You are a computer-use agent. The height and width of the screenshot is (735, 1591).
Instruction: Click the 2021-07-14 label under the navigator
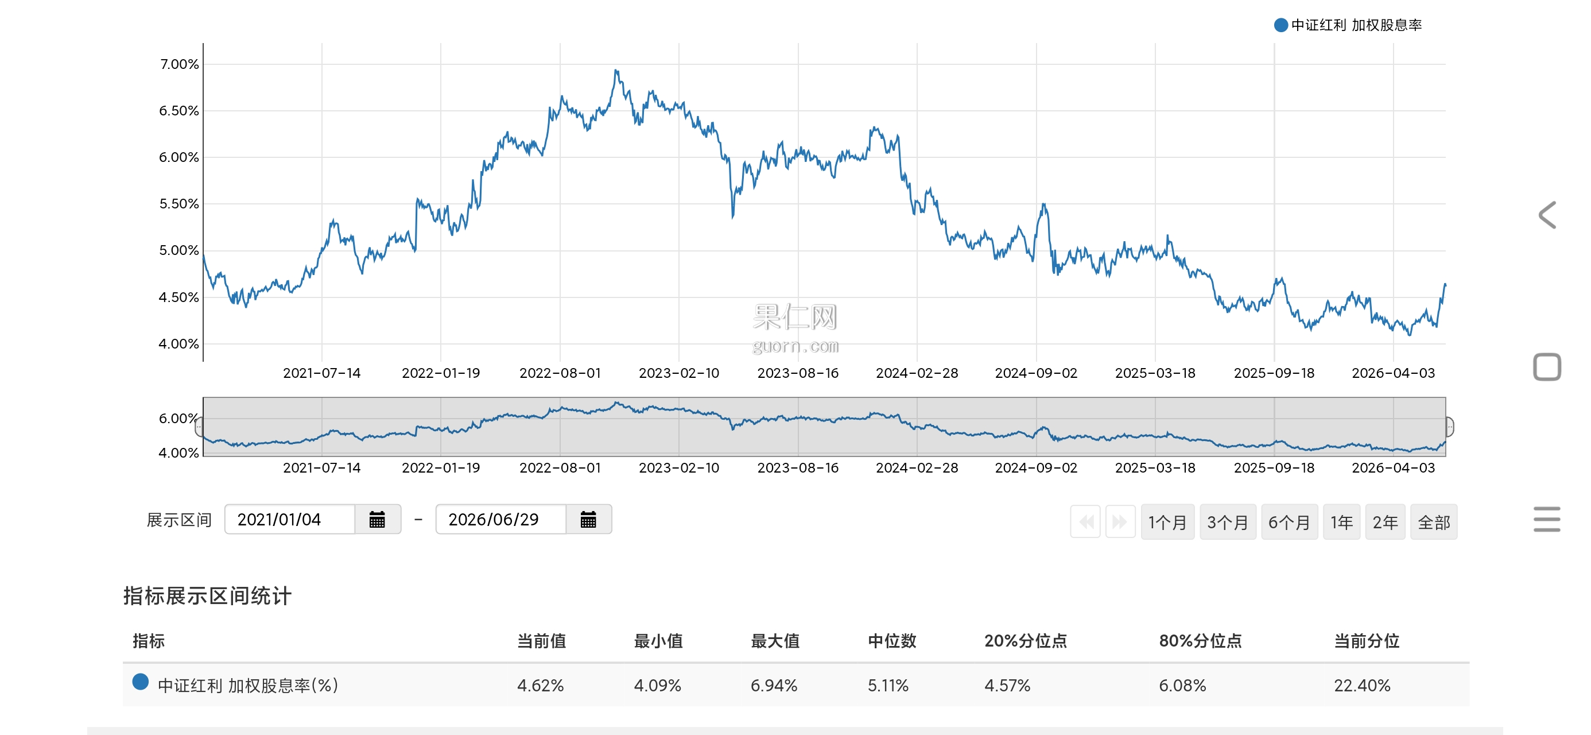[x=322, y=468]
